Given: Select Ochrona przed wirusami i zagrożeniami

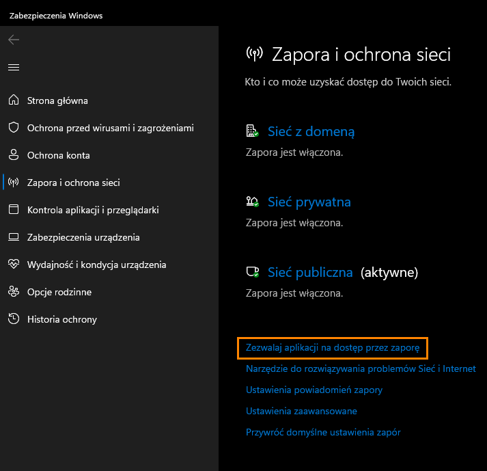Looking at the screenshot, I should tap(110, 128).
